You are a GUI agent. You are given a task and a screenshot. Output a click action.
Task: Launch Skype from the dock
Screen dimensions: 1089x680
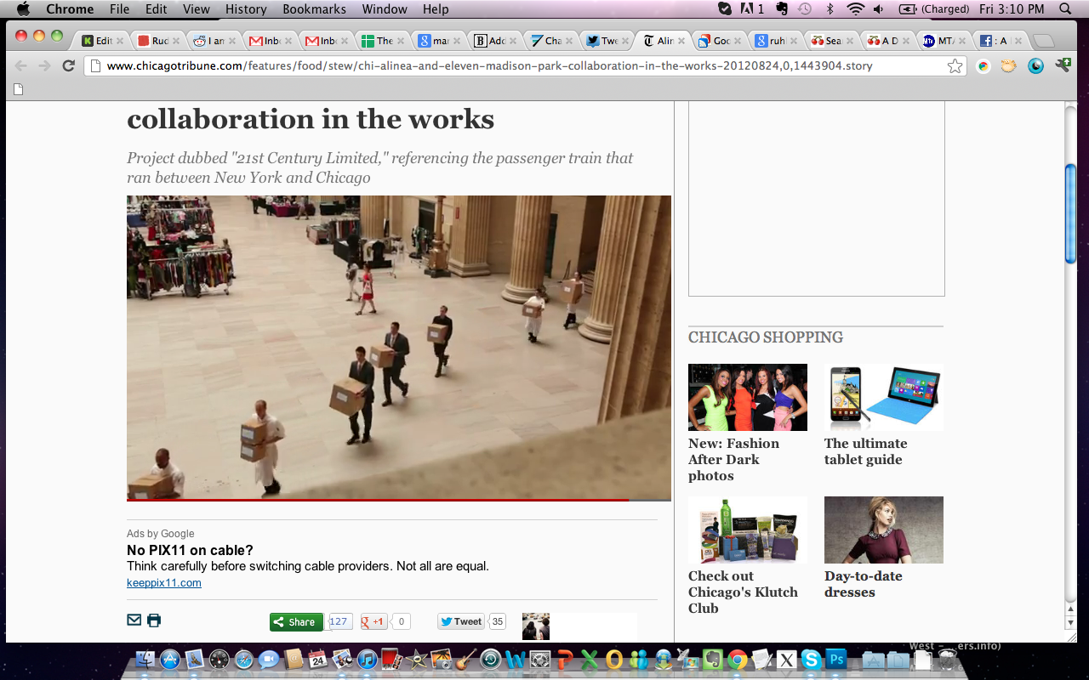pos(811,660)
